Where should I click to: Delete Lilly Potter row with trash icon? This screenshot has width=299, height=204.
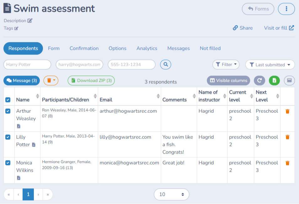(287, 137)
